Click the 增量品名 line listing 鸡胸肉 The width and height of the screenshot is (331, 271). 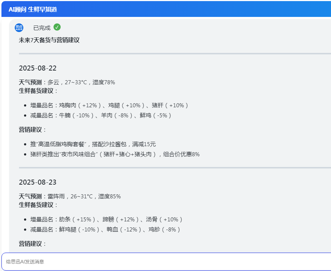coord(109,105)
